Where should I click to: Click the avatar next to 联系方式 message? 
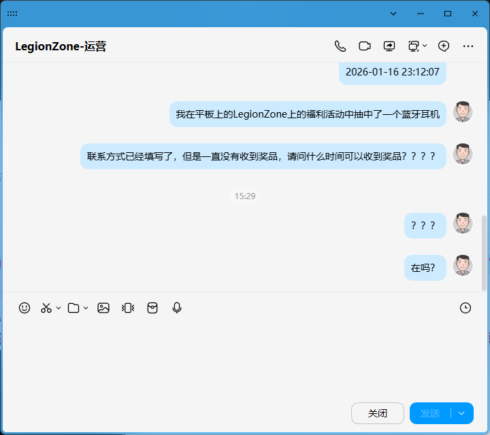[x=463, y=154]
